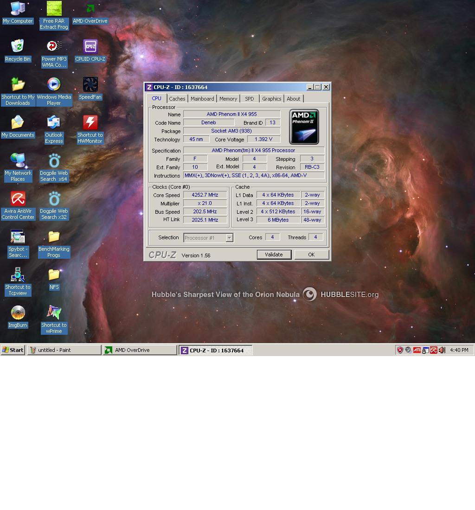Click the AMD Phenom II logo image

click(x=304, y=127)
